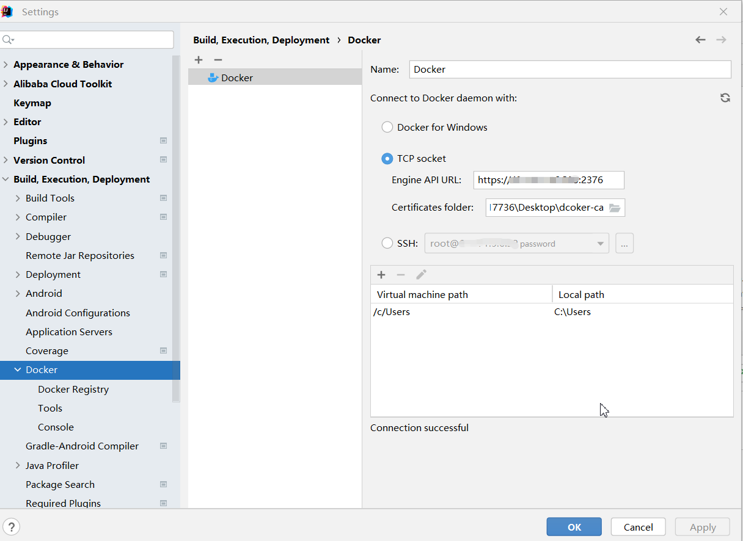The height and width of the screenshot is (541, 743).
Task: Select the Docker for Windows option
Action: (x=387, y=127)
